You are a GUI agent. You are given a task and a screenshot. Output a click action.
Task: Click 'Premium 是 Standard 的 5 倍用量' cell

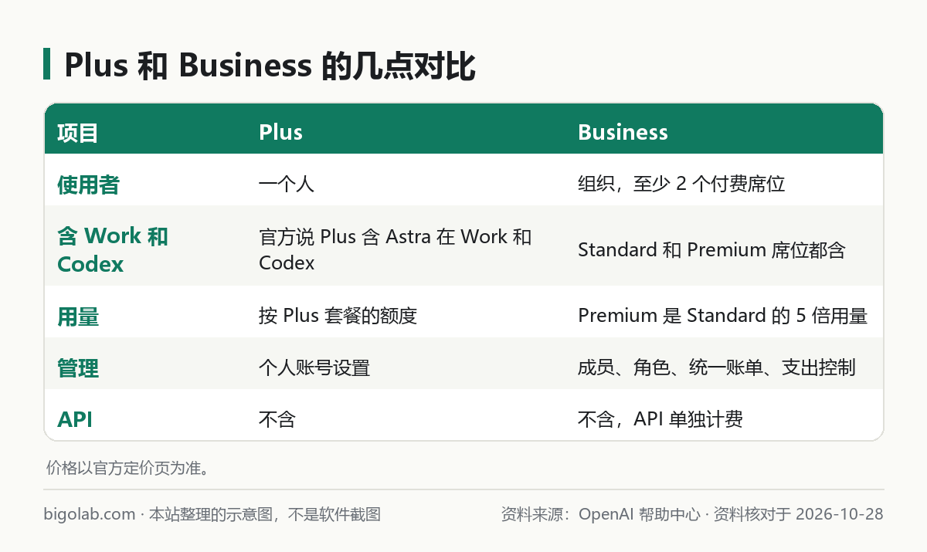pyautogui.click(x=722, y=316)
